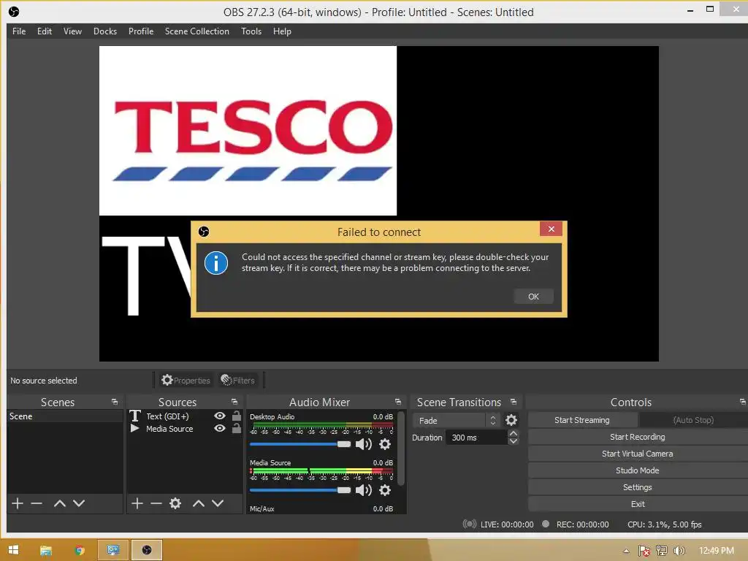Remove the selected source
This screenshot has height=561, width=748.
(156, 503)
